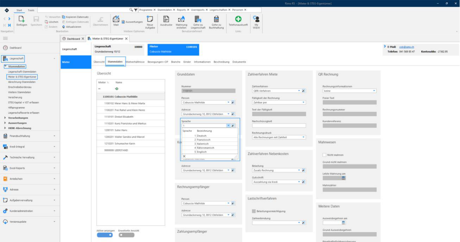Image resolution: width=460 pixels, height=242 pixels.
Task: Click the Aktualisieren refresh icon
Action: pyautogui.click(x=64, y=27)
